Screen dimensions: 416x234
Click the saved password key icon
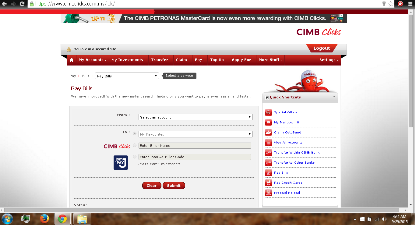coord(384,4)
